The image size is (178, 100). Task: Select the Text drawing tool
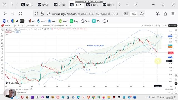tap(2, 49)
